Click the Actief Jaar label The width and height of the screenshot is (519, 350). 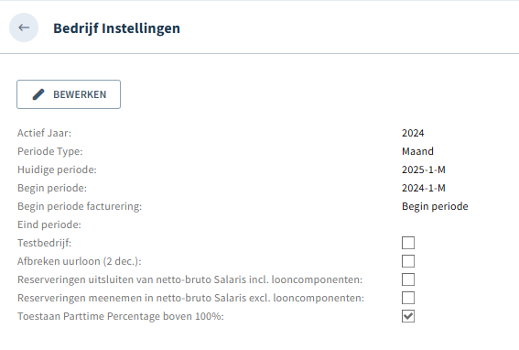pyautogui.click(x=44, y=133)
